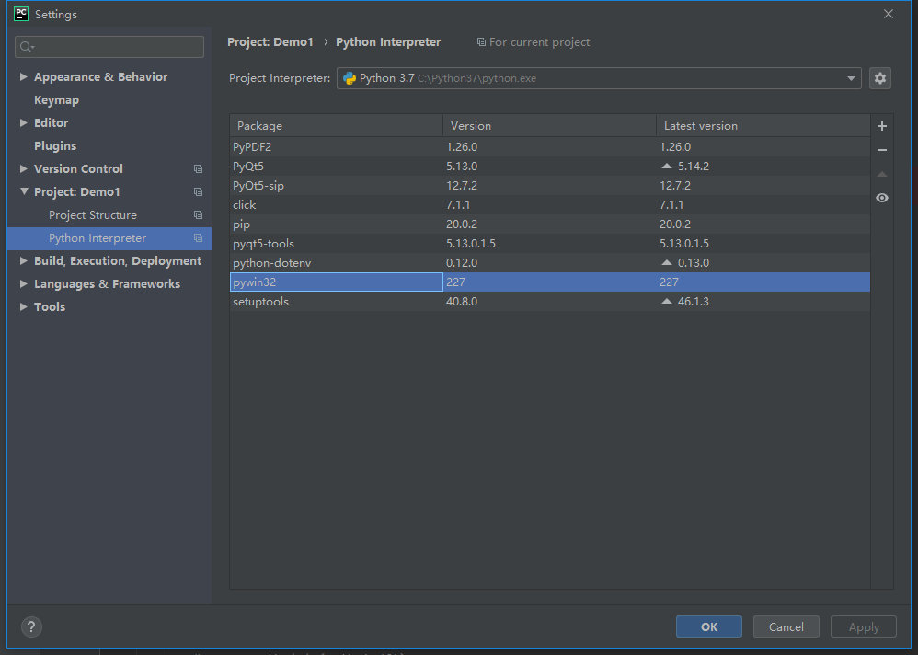Select the PyQt5-sip package row

550,186
